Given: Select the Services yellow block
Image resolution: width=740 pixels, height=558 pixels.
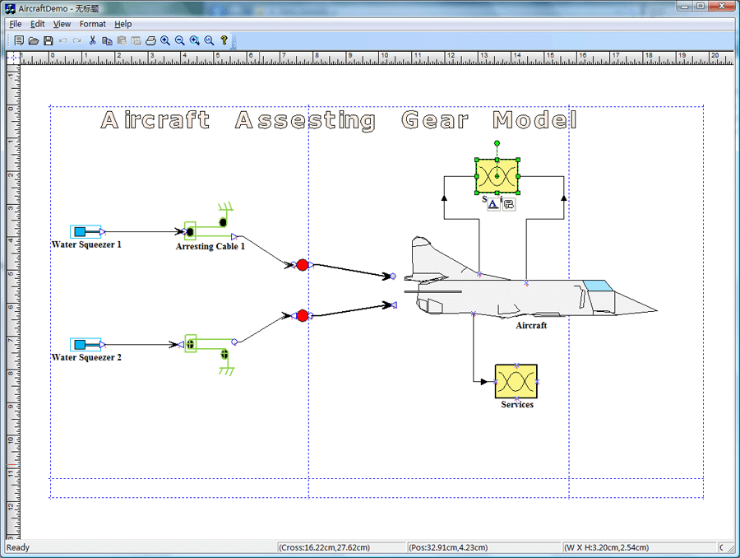Looking at the screenshot, I should [x=516, y=382].
